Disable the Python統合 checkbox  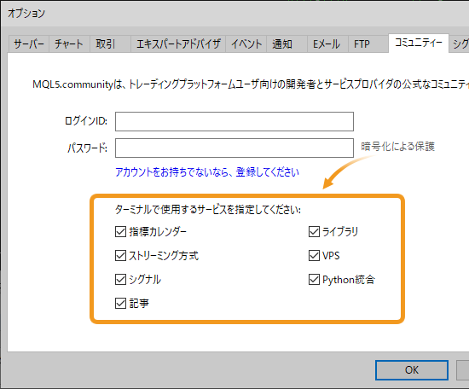tap(314, 280)
